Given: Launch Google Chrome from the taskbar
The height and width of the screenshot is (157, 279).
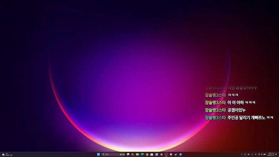Looking at the screenshot, I should tap(147, 154).
